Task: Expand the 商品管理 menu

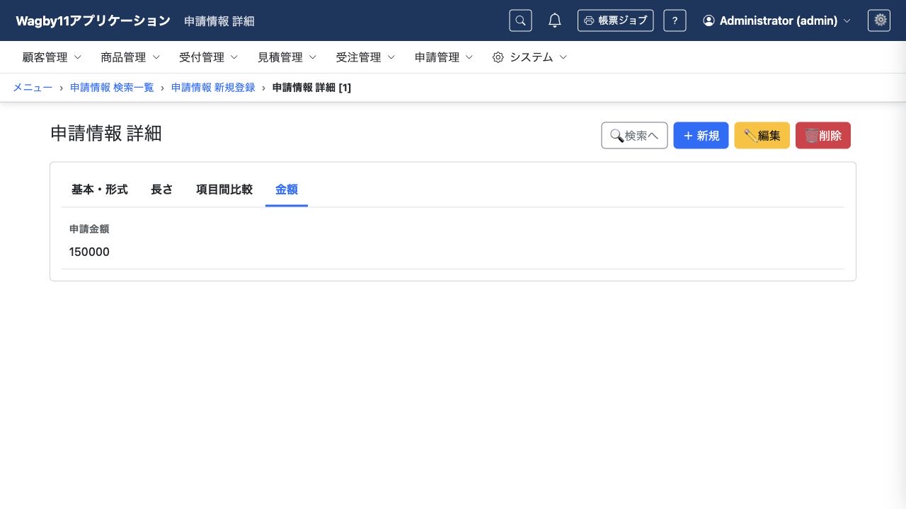Action: 130,57
